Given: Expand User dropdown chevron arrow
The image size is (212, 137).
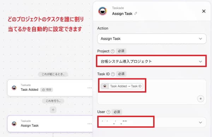Looking at the screenshot, I should pyautogui.click(x=200, y=122).
